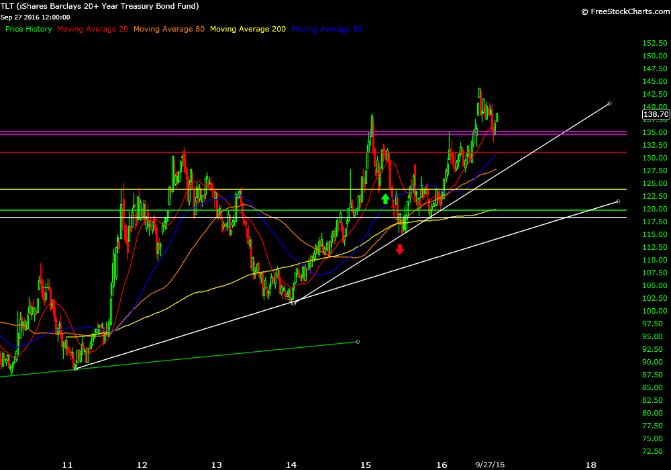Select the lower white trendline's right endpoint handle
671x470 pixels.
pyautogui.click(x=617, y=201)
